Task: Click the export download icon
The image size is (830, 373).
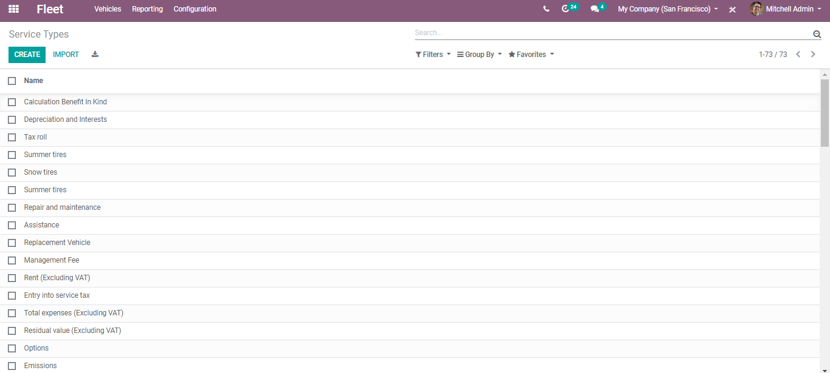Action: (x=95, y=54)
